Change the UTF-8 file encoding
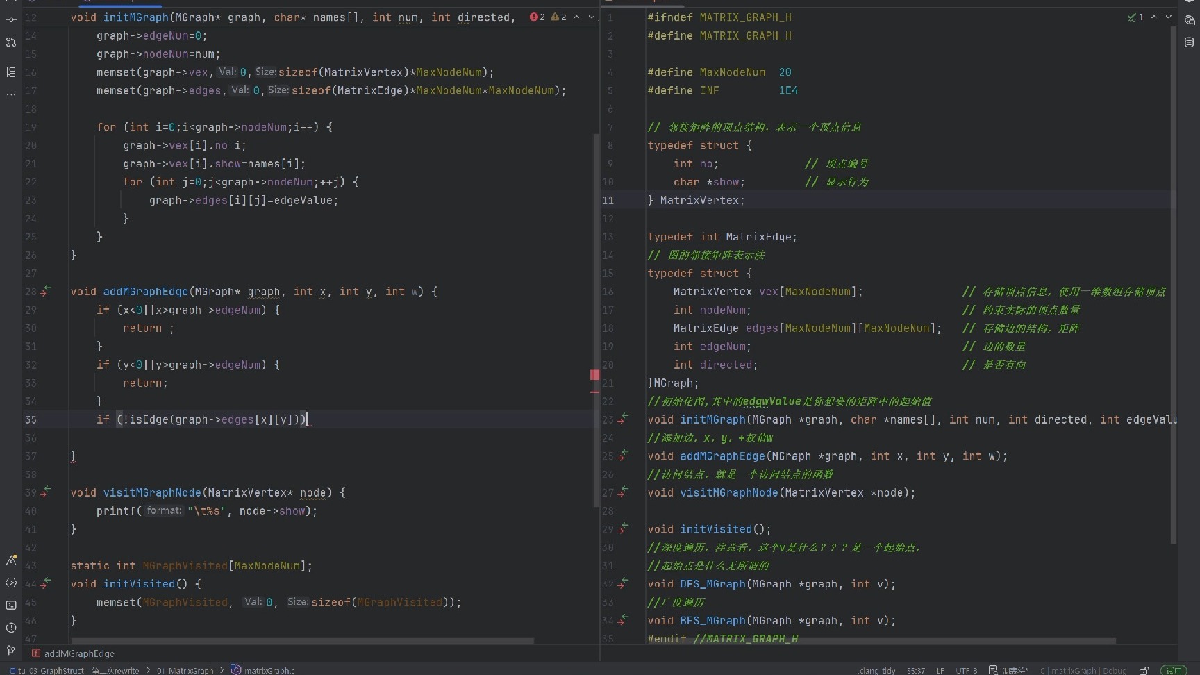Image resolution: width=1200 pixels, height=675 pixels. 967,670
